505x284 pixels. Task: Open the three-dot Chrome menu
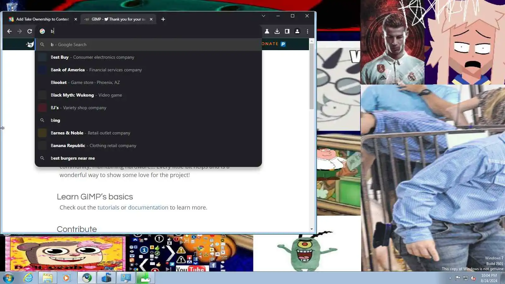click(307, 31)
